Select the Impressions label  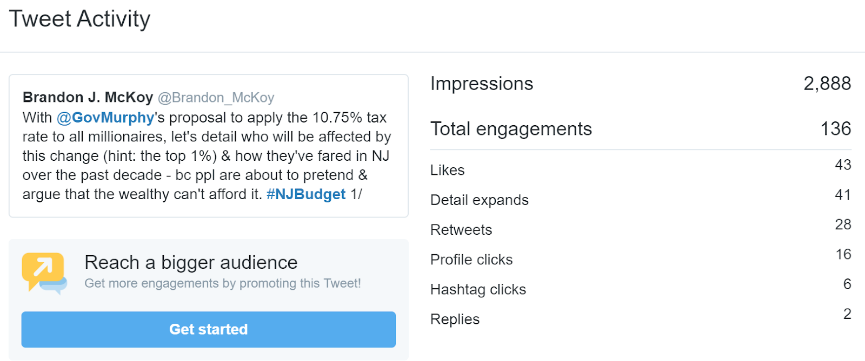pyautogui.click(x=482, y=84)
